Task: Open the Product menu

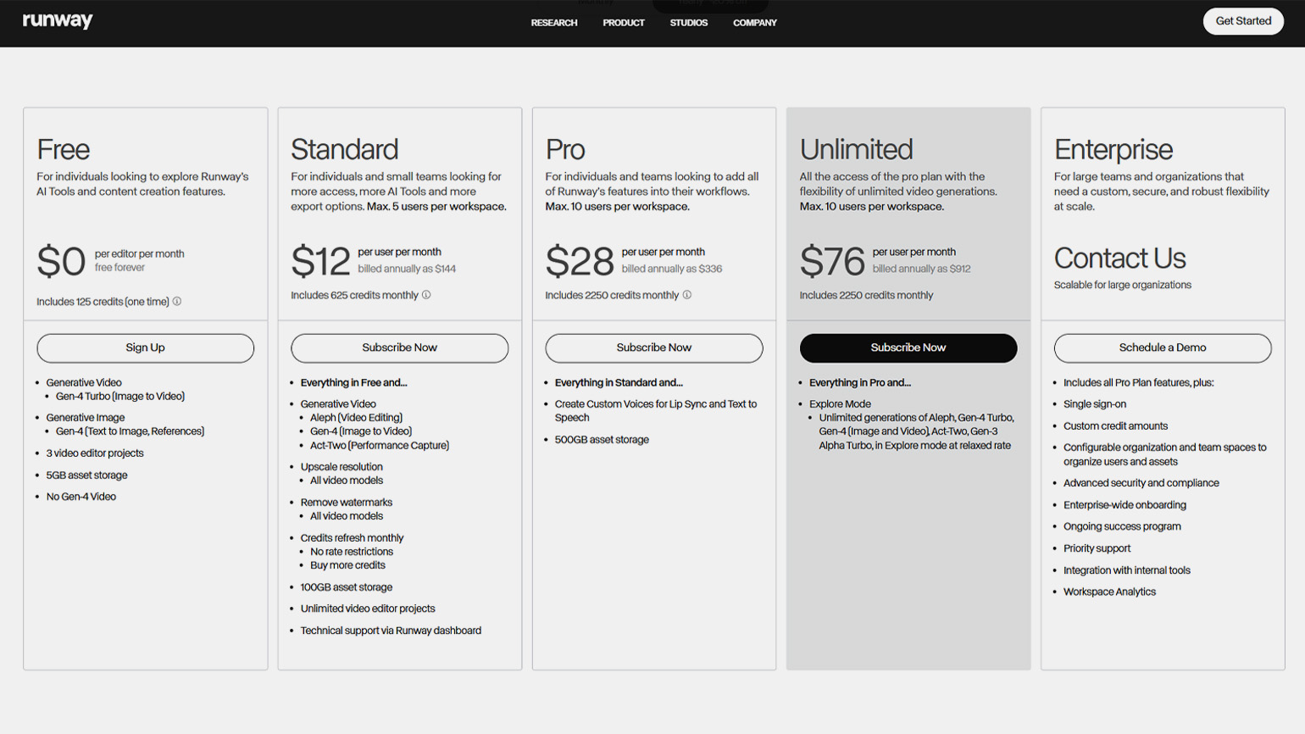Action: click(x=624, y=23)
